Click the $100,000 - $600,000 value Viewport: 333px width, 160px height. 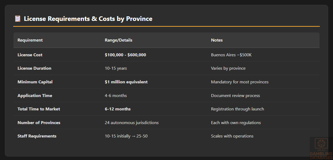(125, 55)
